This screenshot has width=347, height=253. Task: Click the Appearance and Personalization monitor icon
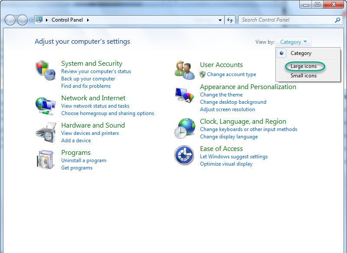(184, 95)
